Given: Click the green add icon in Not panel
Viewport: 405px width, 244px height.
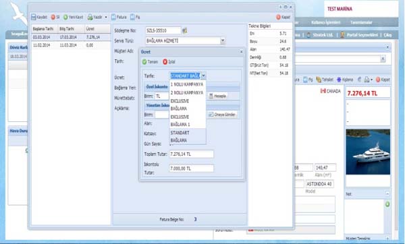Looking at the screenshot, I should [x=387, y=204].
